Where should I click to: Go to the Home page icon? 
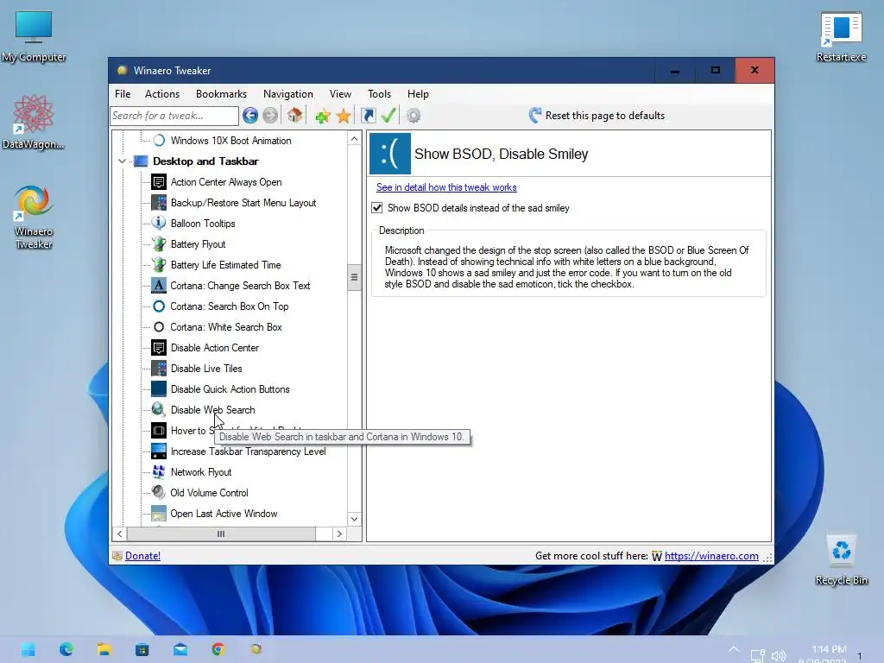click(x=294, y=116)
